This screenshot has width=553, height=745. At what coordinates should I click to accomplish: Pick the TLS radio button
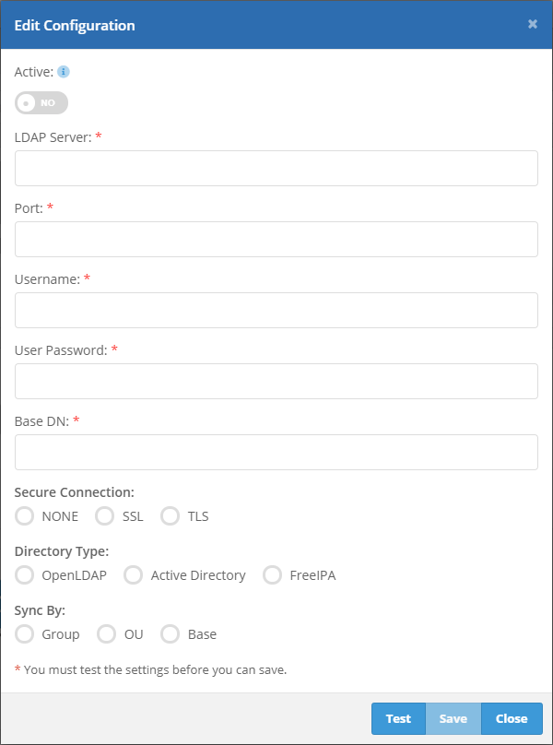[171, 516]
